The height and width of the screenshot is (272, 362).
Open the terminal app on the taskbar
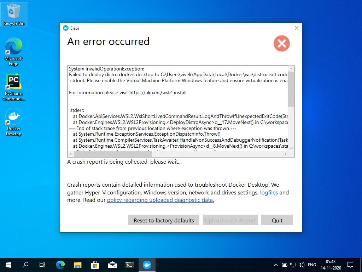pyautogui.click(x=129, y=265)
